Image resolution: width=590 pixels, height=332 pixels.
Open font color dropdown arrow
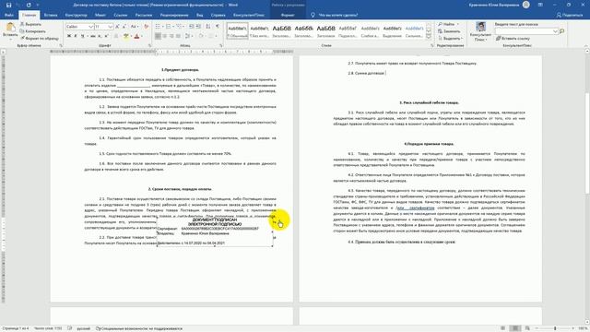(x=141, y=36)
